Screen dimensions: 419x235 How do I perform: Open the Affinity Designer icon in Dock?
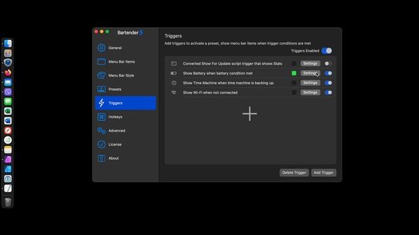click(8, 169)
